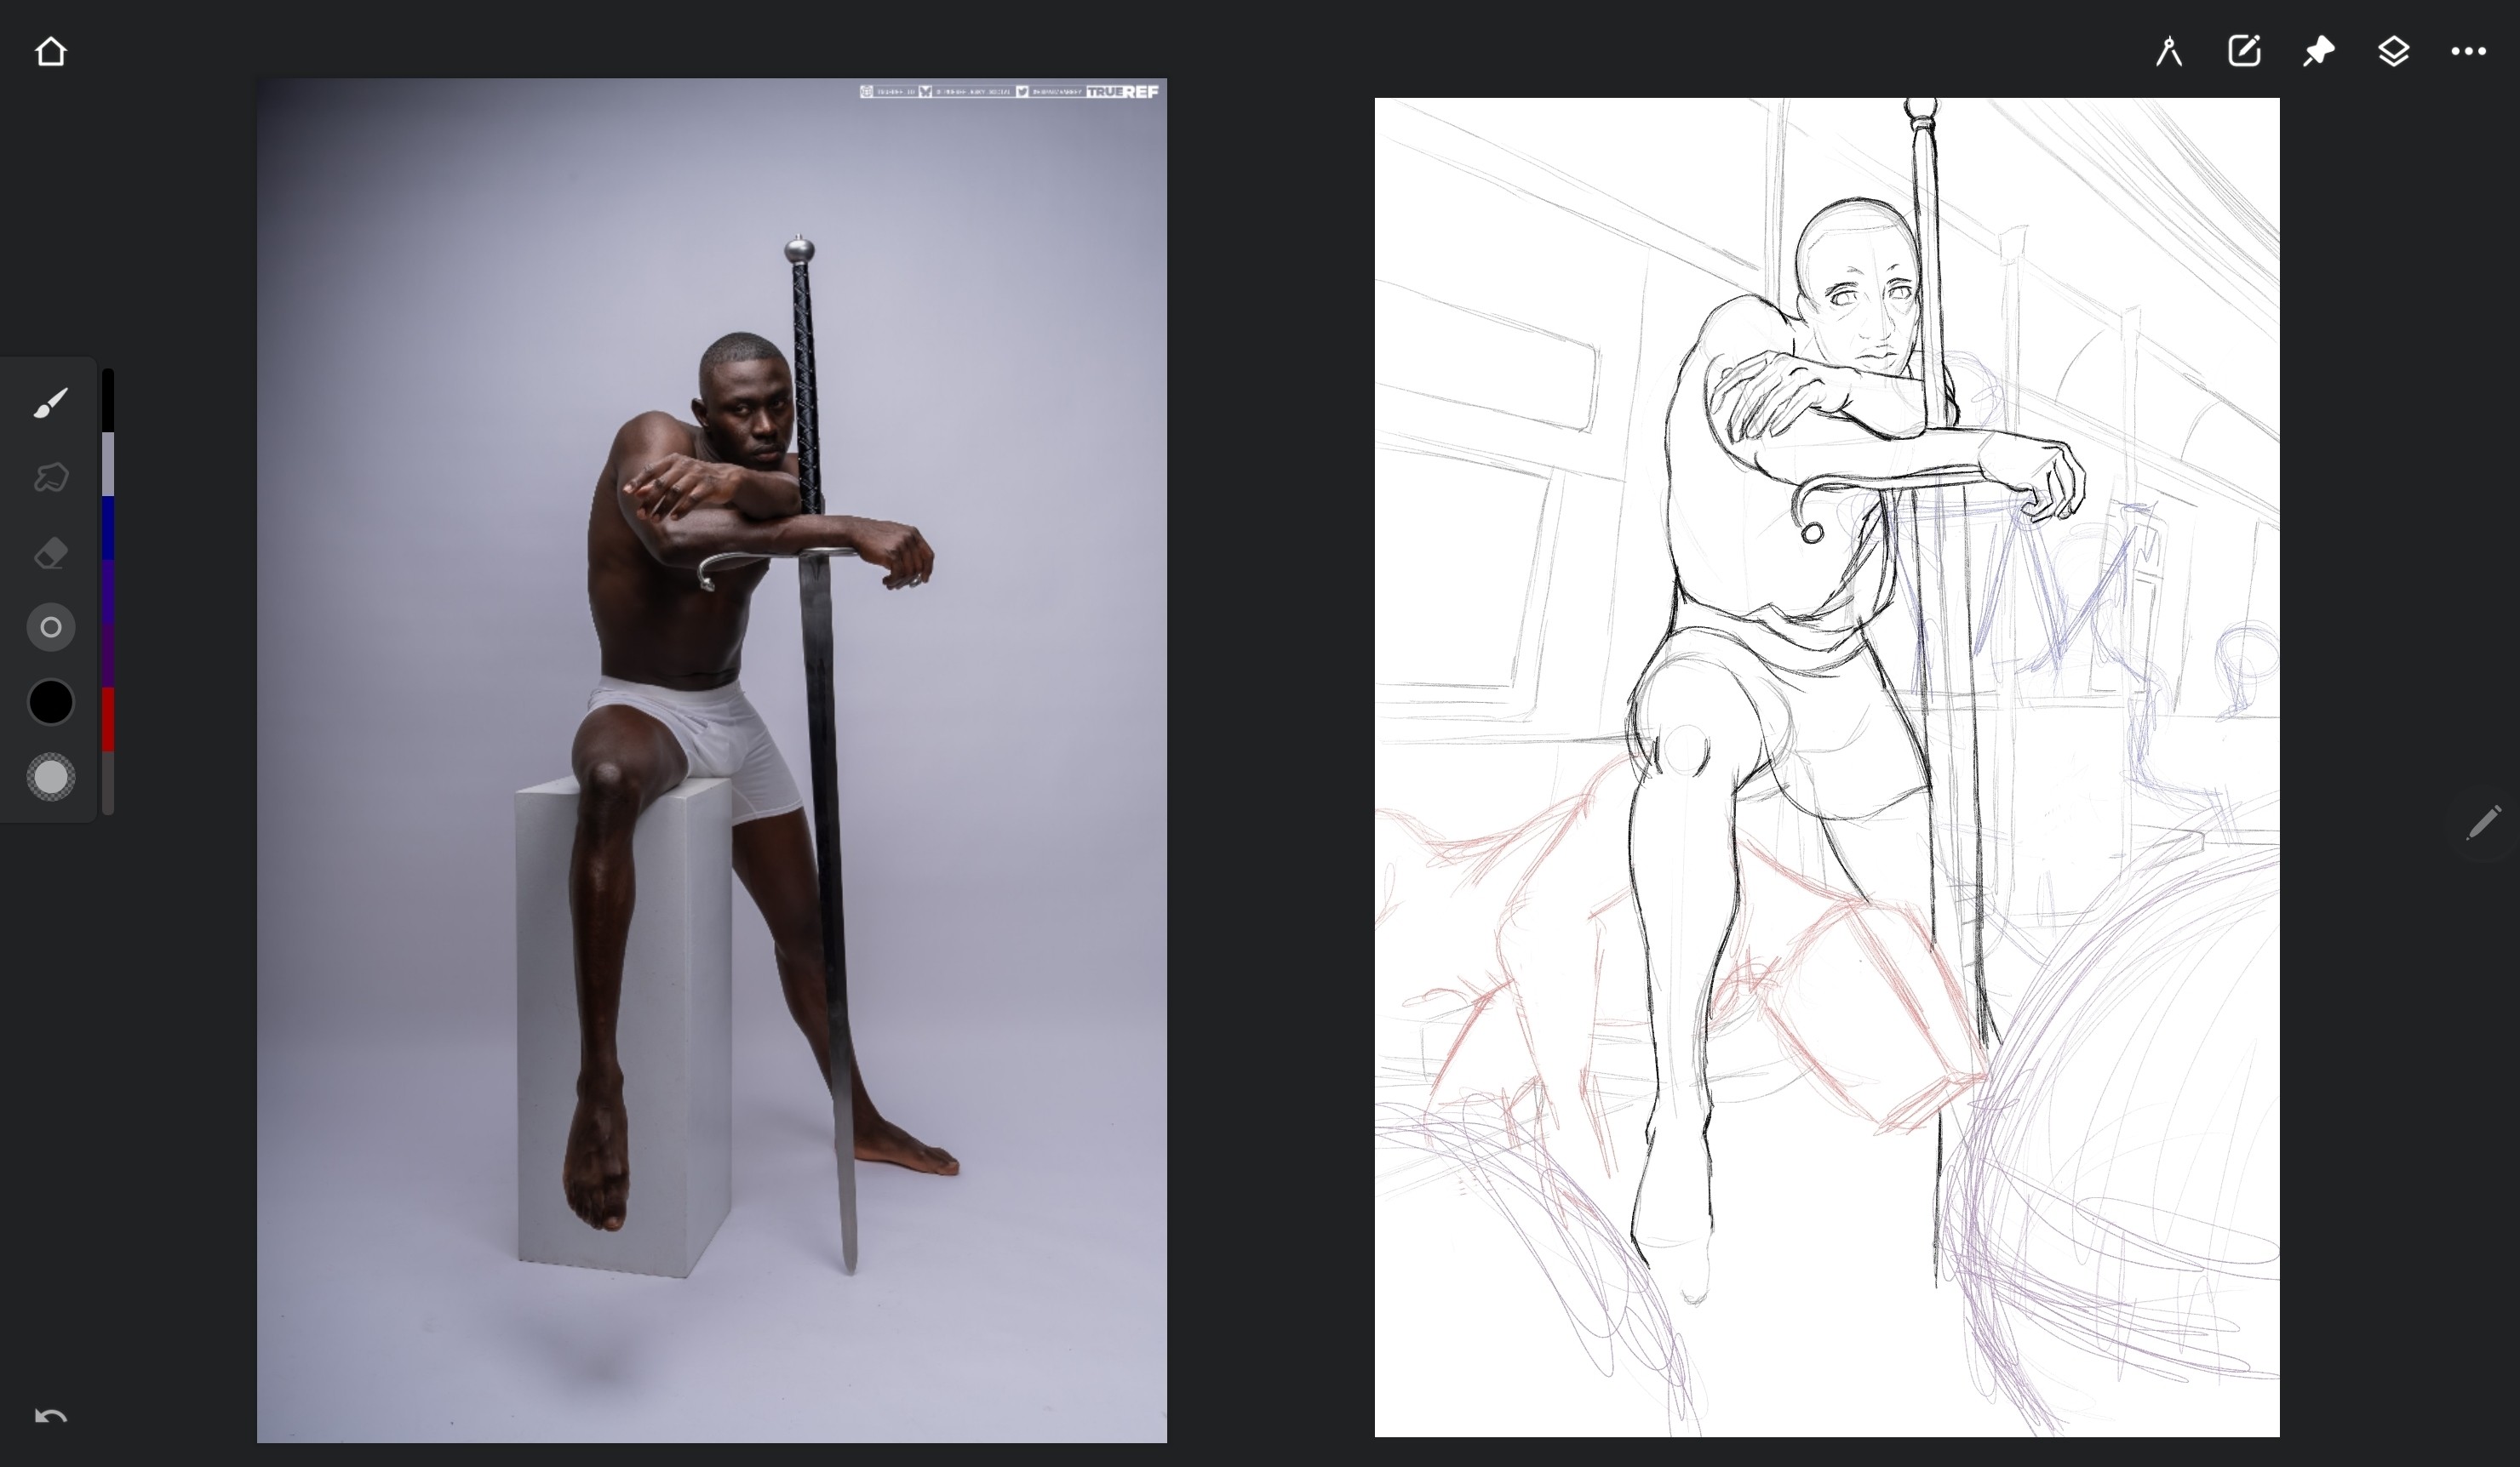Open the gray checkered opacity control
Screen dimensions: 2520x1467
50,778
